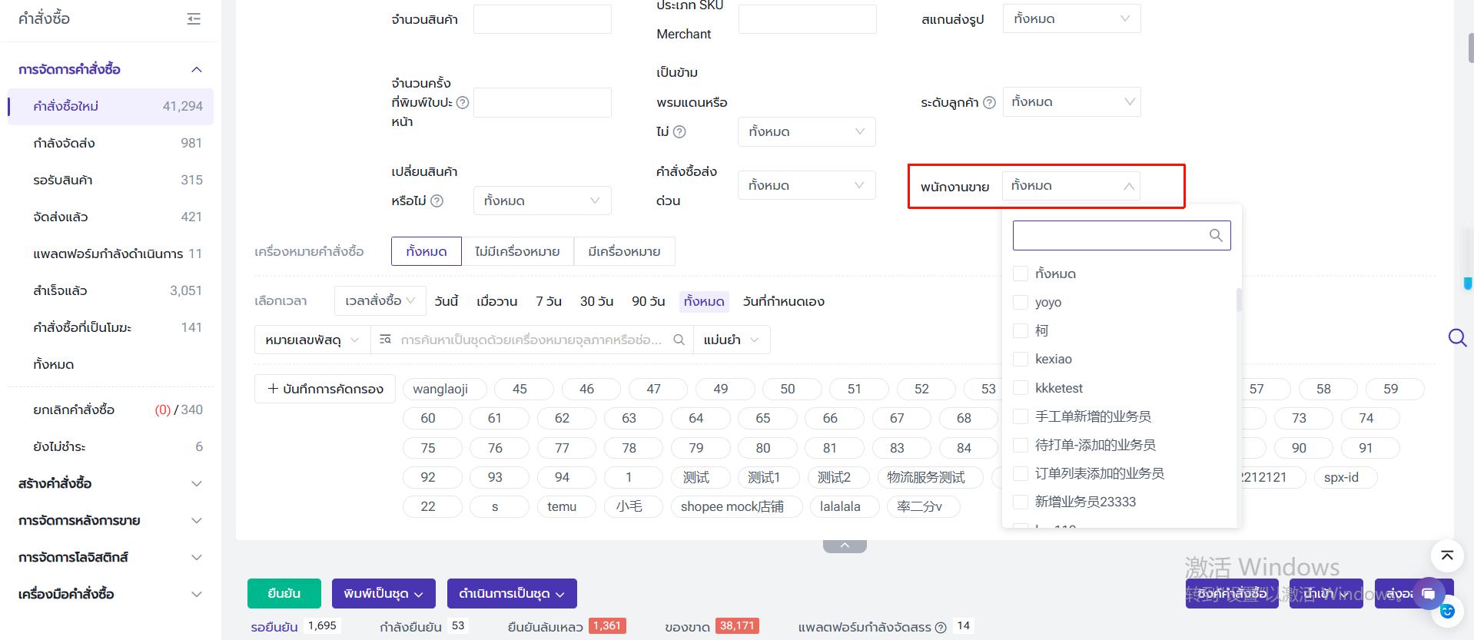This screenshot has height=640, width=1474.
Task: Click the search icon in salesperson dropdown
Action: pyautogui.click(x=1215, y=235)
